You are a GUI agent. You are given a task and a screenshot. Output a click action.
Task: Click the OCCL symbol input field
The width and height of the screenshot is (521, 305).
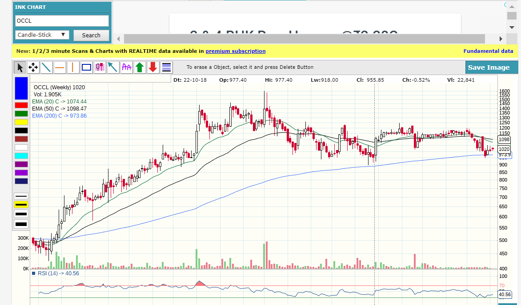click(62, 20)
